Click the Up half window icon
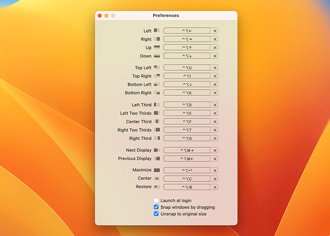Screen dimensions: 330x236 (x=157, y=47)
